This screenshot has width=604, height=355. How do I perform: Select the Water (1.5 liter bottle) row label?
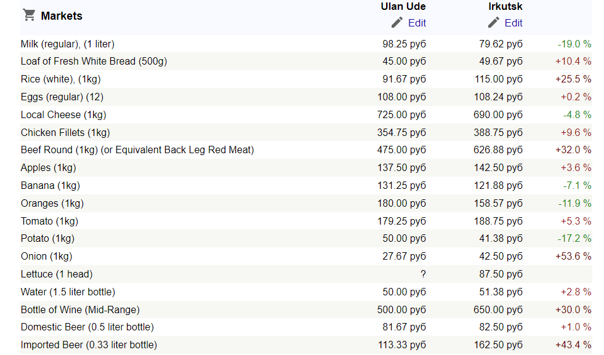click(68, 292)
